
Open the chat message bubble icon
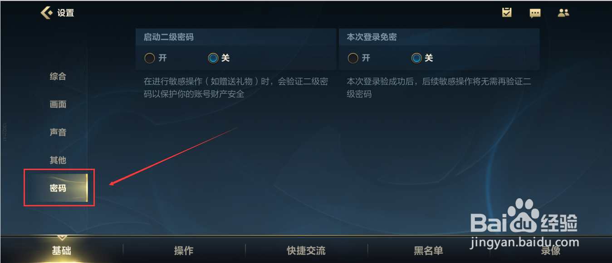pos(535,13)
